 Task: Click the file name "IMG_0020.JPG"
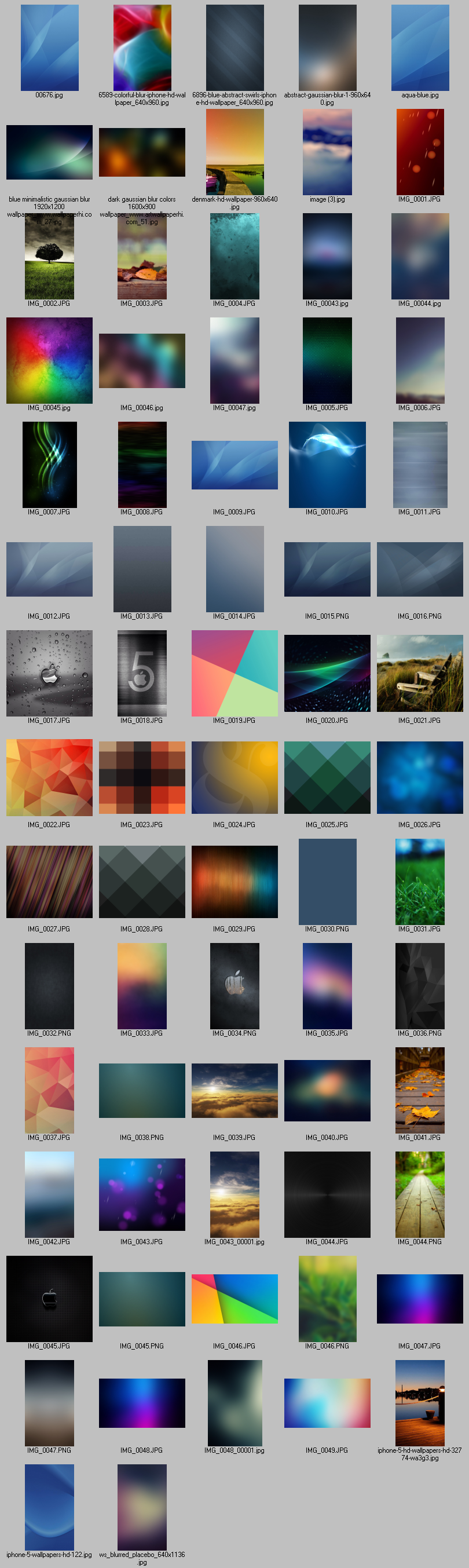(327, 720)
